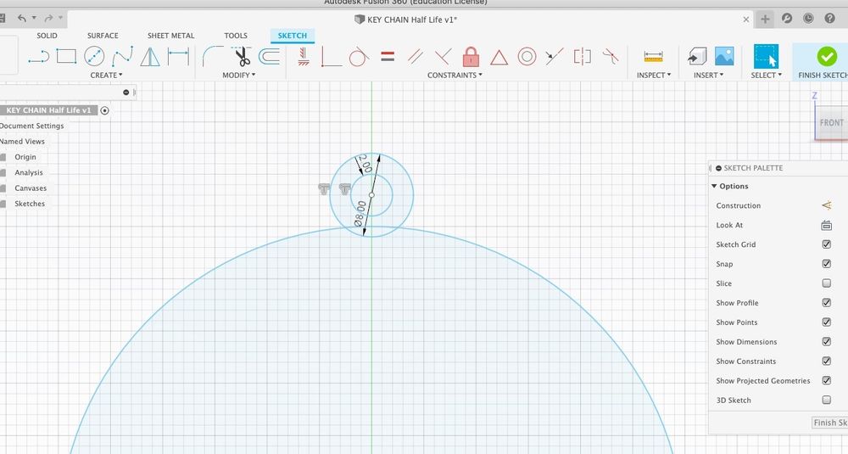Open the Help question mark icon
This screenshot has height=454, width=848.
[x=829, y=19]
